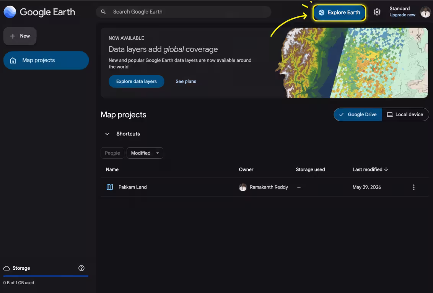
Task: Click the Last modified sort arrow
Action: (x=386, y=169)
